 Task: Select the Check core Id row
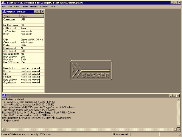[x=23, y=48]
